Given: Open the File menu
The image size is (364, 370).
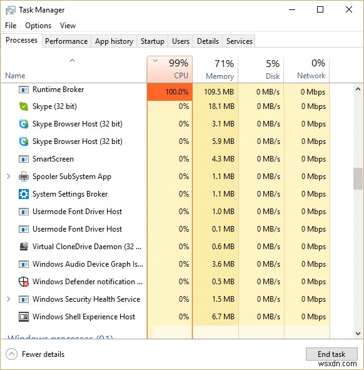Looking at the screenshot, I should click(x=11, y=26).
